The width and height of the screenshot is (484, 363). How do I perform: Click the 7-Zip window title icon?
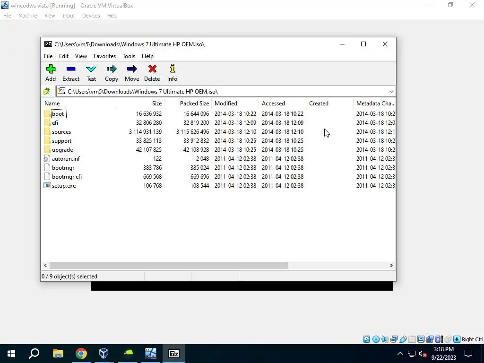[48, 44]
